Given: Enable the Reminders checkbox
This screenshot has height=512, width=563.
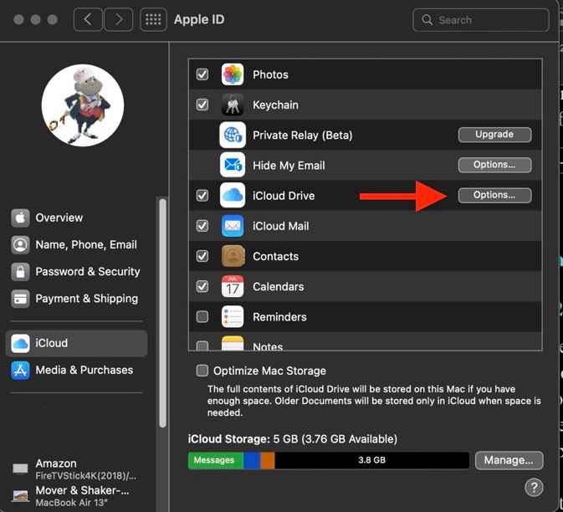Looking at the screenshot, I should tap(202, 317).
